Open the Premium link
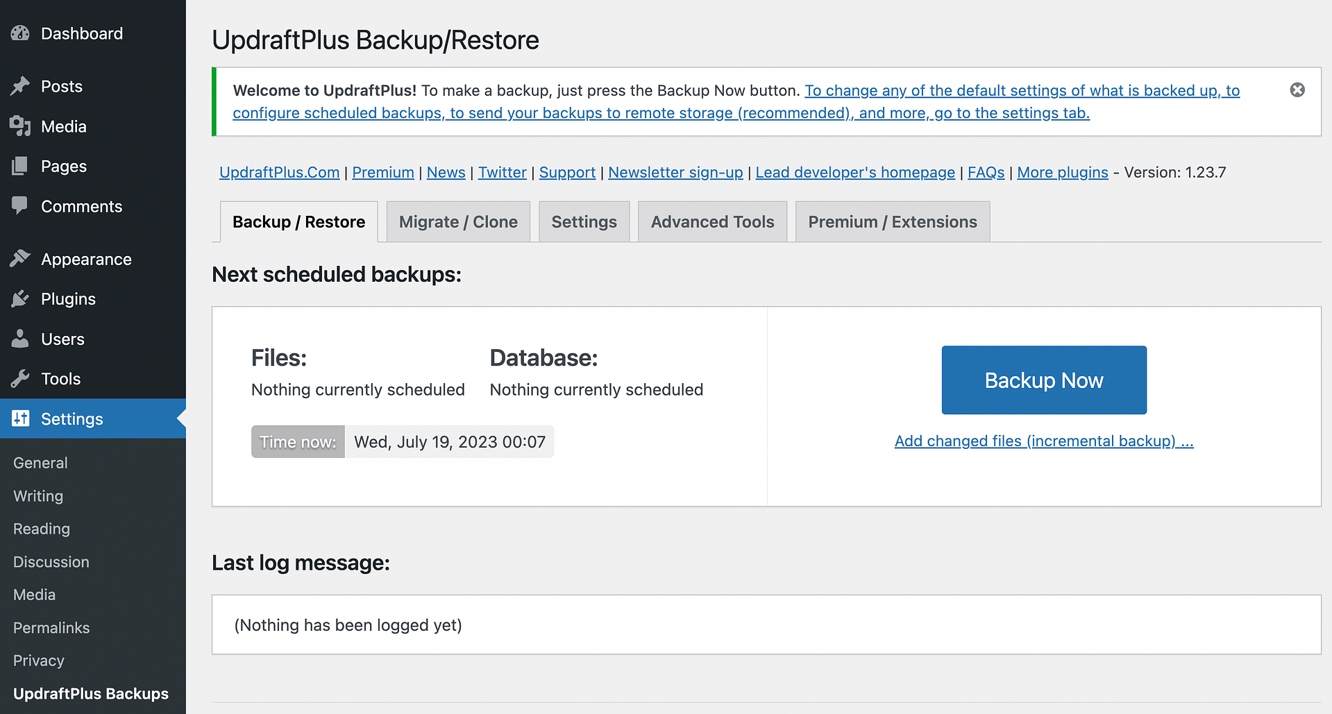Viewport: 1332px width, 714px height. point(383,172)
